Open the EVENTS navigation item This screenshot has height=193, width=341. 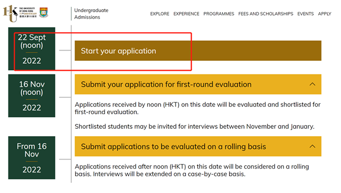(305, 14)
